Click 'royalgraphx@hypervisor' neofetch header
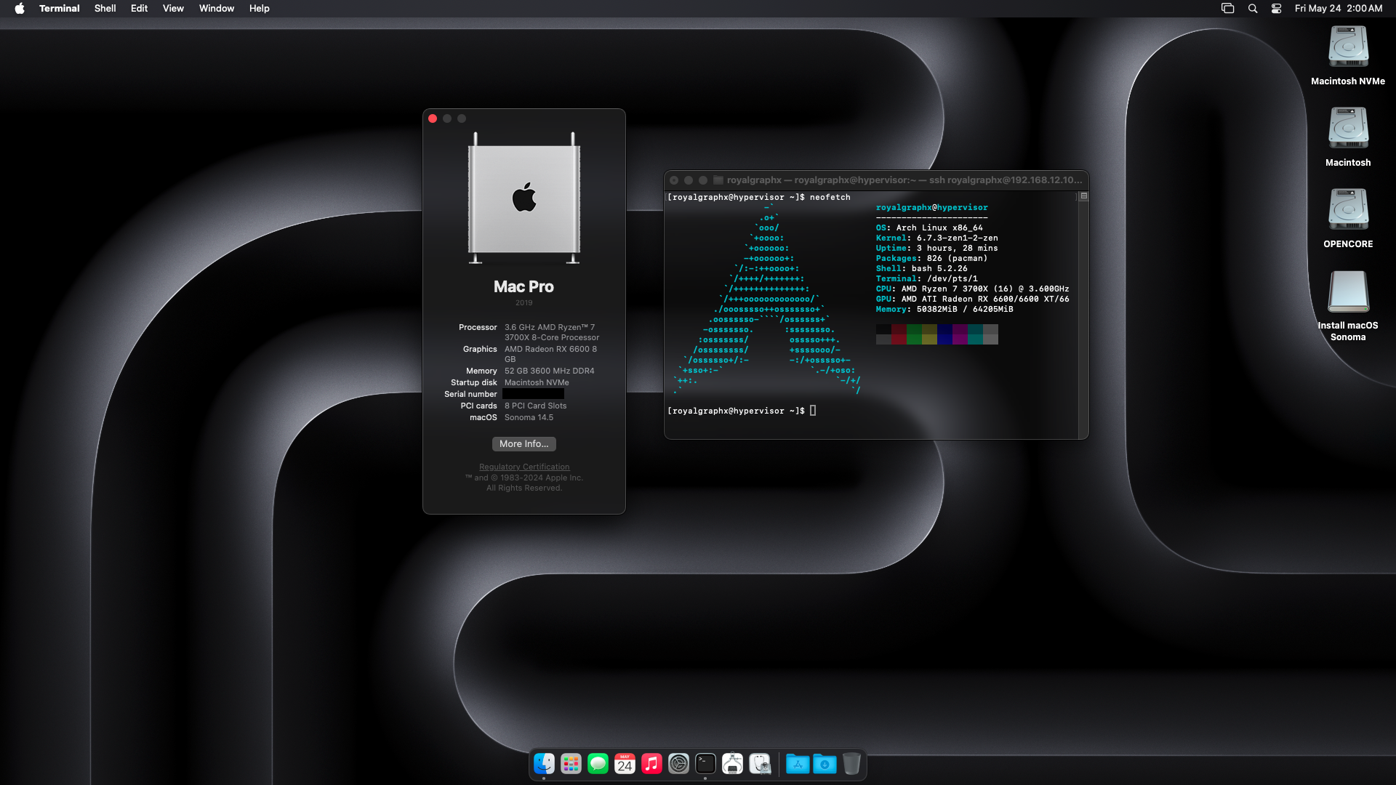The height and width of the screenshot is (785, 1396). click(x=932, y=207)
